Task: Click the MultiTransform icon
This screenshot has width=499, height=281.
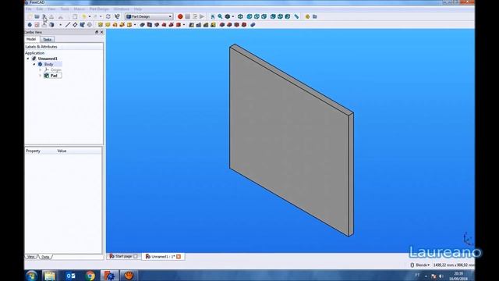Action: point(213,25)
